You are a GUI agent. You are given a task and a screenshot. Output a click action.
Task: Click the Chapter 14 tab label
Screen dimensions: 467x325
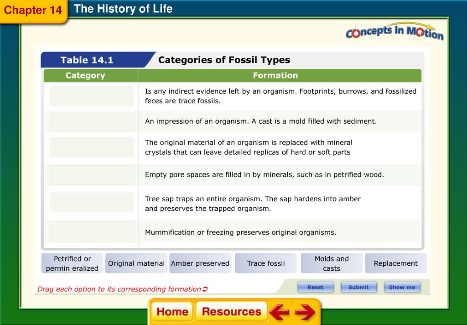(x=34, y=10)
